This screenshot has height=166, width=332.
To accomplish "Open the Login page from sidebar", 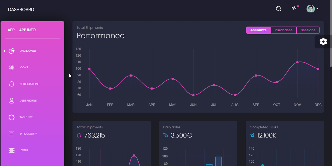I will (x=11, y=150).
